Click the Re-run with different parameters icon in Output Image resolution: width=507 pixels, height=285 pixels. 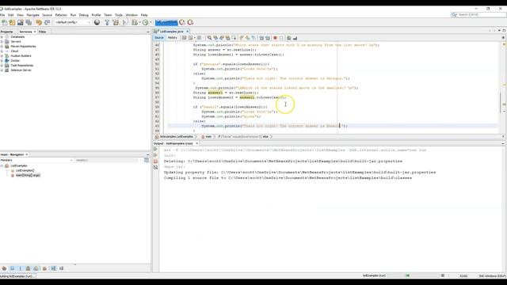[155, 155]
